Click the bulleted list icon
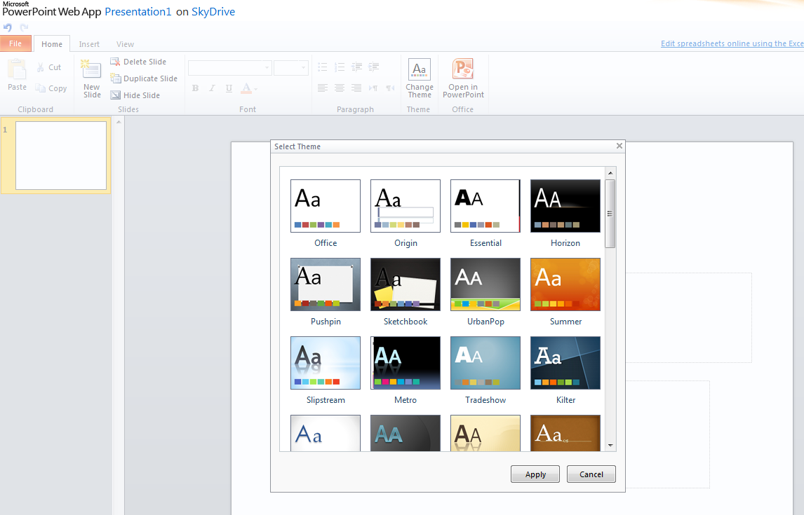Viewport: 804px width, 515px height. 323,67
